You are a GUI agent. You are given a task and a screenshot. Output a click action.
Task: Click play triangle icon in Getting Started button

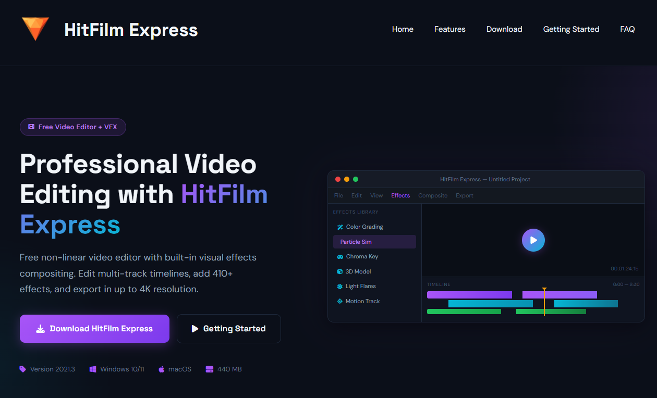coord(195,329)
